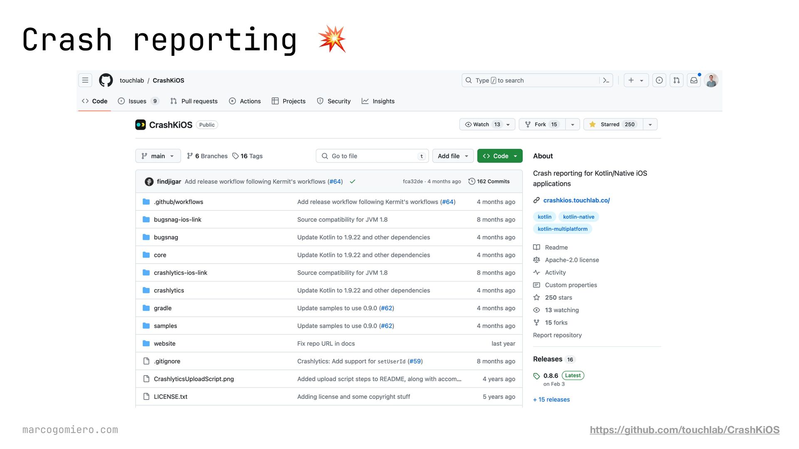
Task: Open the crashkios.touchlab.co website link
Action: [576, 200]
